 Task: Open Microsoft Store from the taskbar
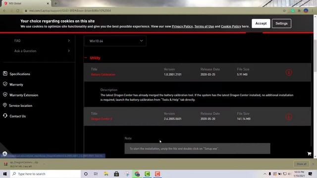point(116,174)
